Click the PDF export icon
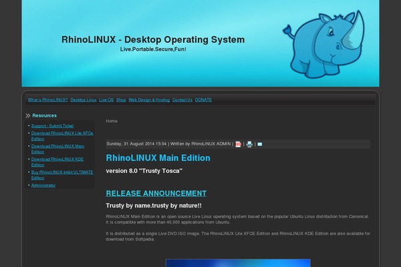Screen dimensions: 401x267 [238, 144]
